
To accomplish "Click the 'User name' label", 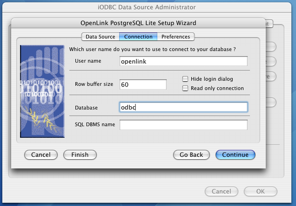I will point(88,61).
